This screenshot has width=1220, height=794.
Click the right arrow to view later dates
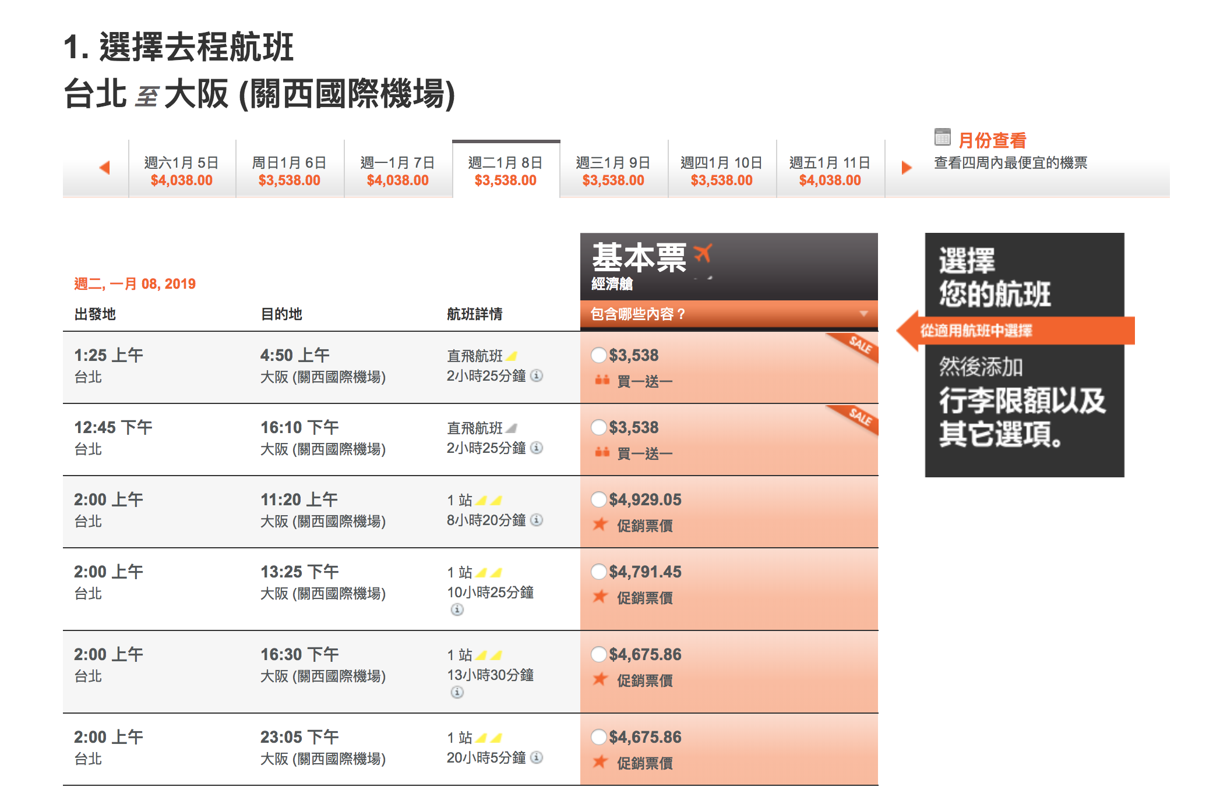(x=906, y=167)
